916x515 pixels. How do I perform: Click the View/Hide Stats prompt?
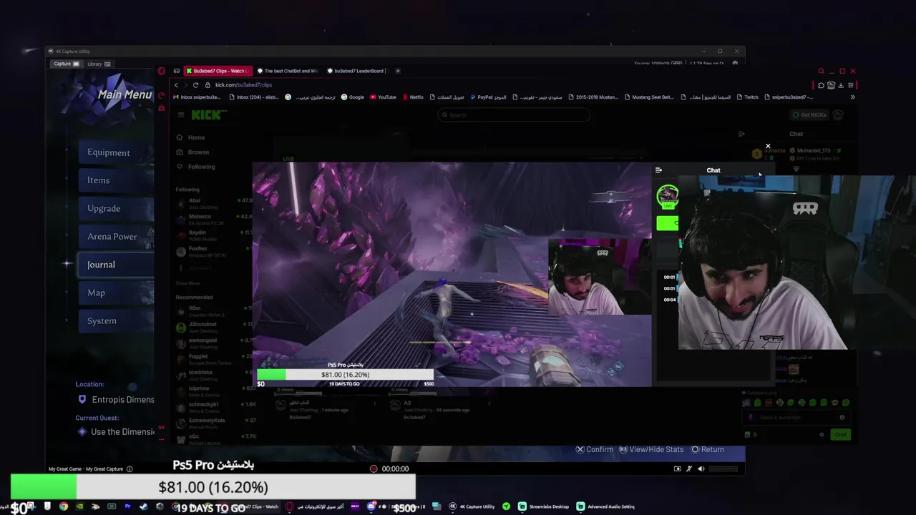(651, 449)
